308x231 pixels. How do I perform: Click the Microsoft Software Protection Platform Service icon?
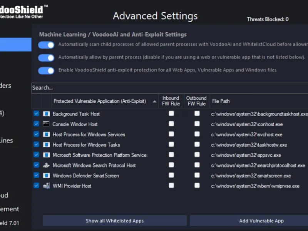47,155
